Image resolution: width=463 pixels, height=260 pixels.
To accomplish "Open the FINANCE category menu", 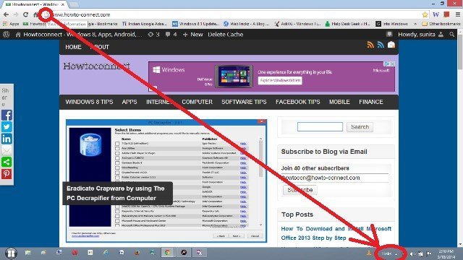I will tap(371, 102).
